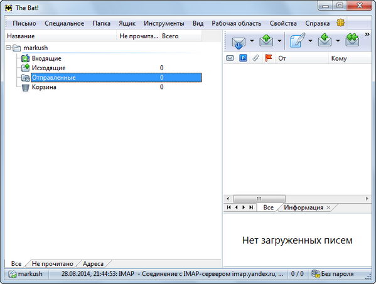Open the dropdown next to Send queued mail

click(x=279, y=41)
